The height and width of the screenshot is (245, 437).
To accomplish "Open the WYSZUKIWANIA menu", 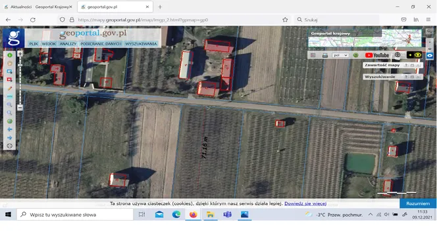I will click(x=141, y=44).
